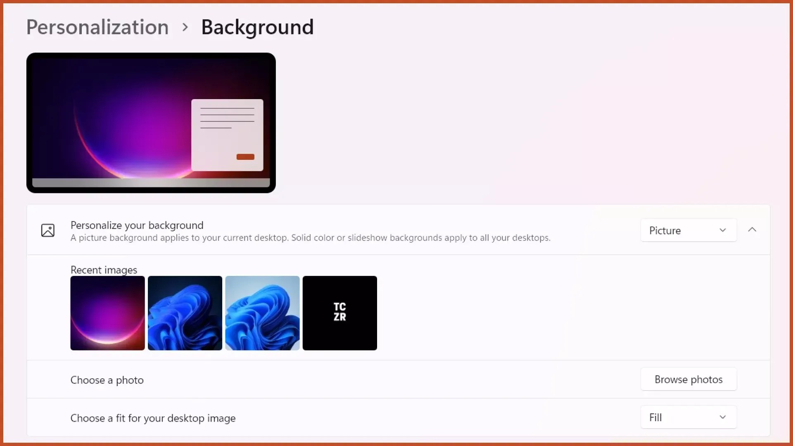The image size is (793, 446).
Task: Select the light blue bloom wallpaper
Action: (x=262, y=313)
